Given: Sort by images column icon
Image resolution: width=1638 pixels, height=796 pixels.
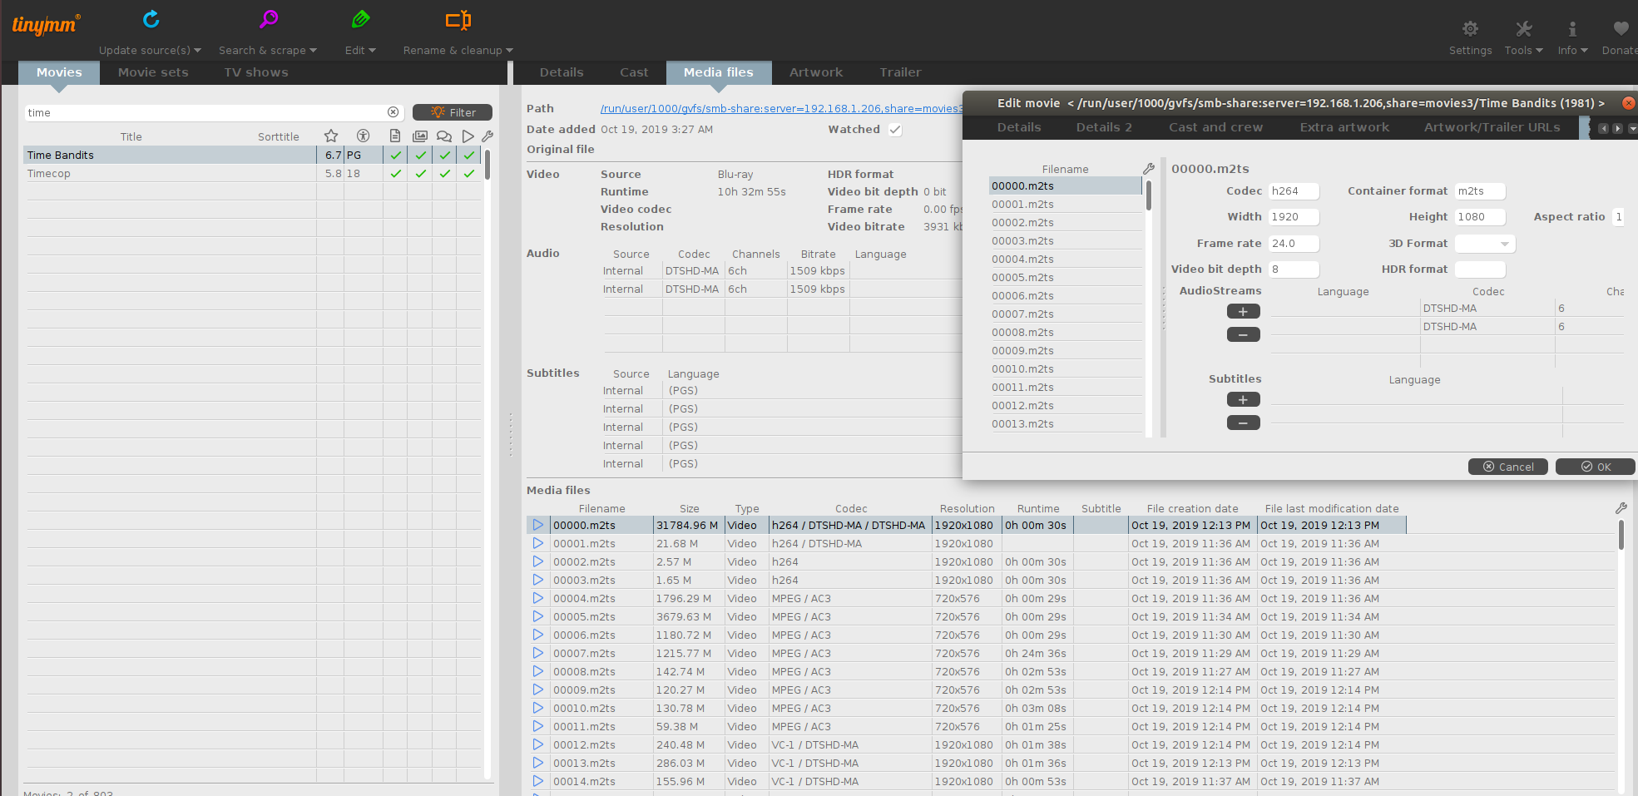Looking at the screenshot, I should (420, 136).
